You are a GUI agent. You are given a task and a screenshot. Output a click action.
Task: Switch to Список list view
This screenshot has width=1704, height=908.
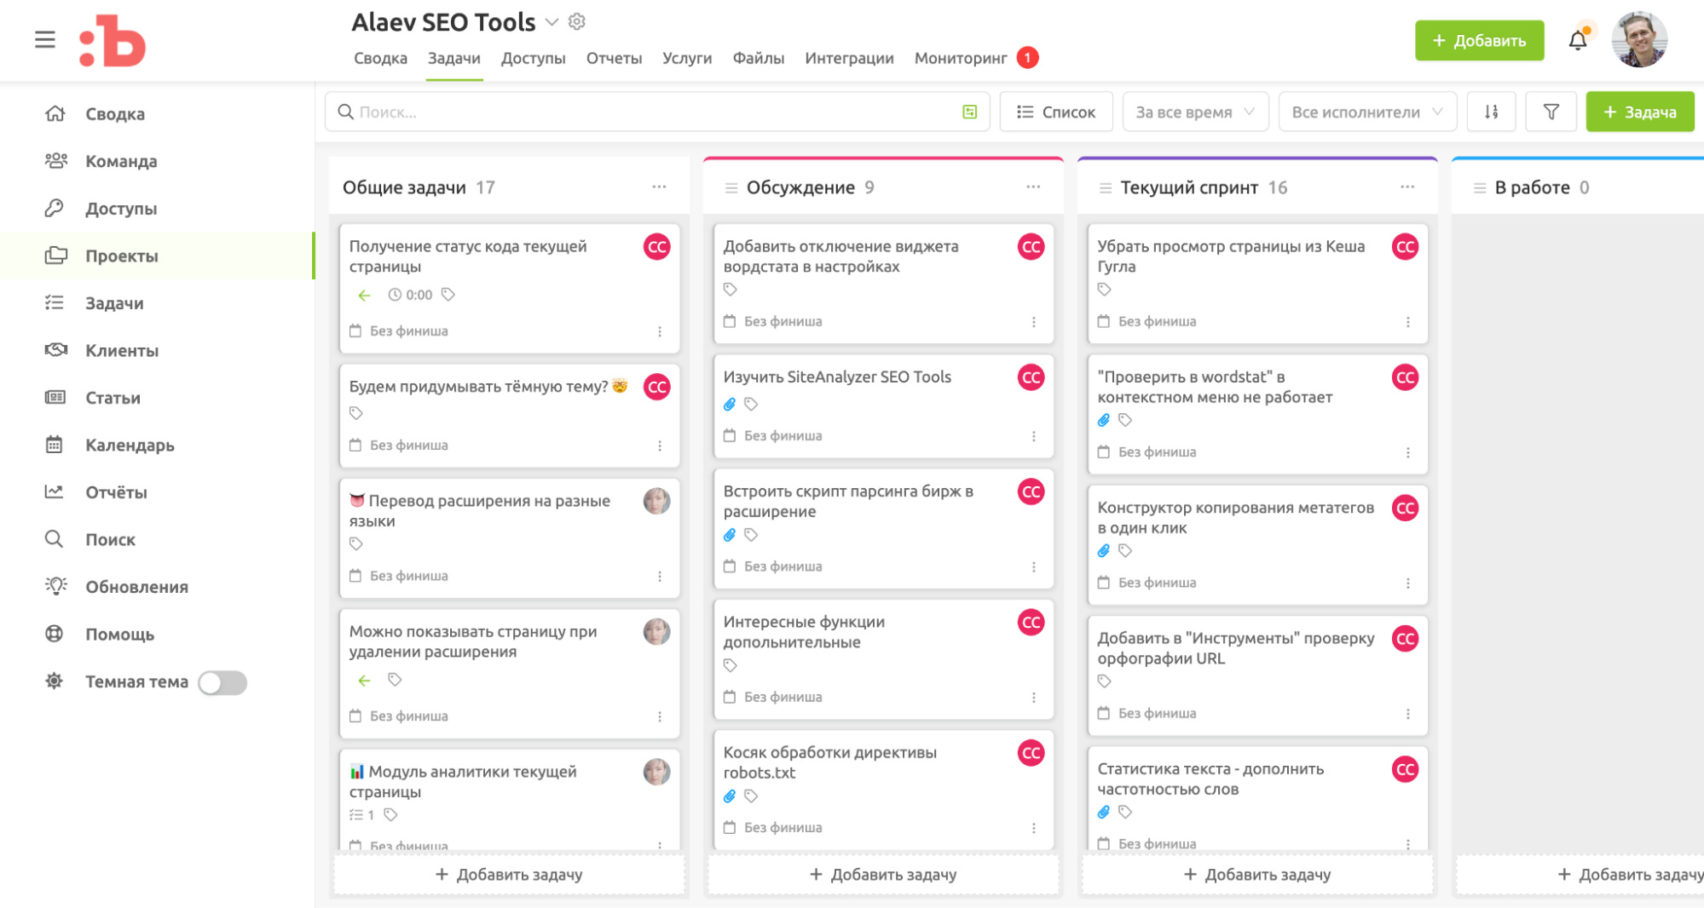click(1056, 112)
